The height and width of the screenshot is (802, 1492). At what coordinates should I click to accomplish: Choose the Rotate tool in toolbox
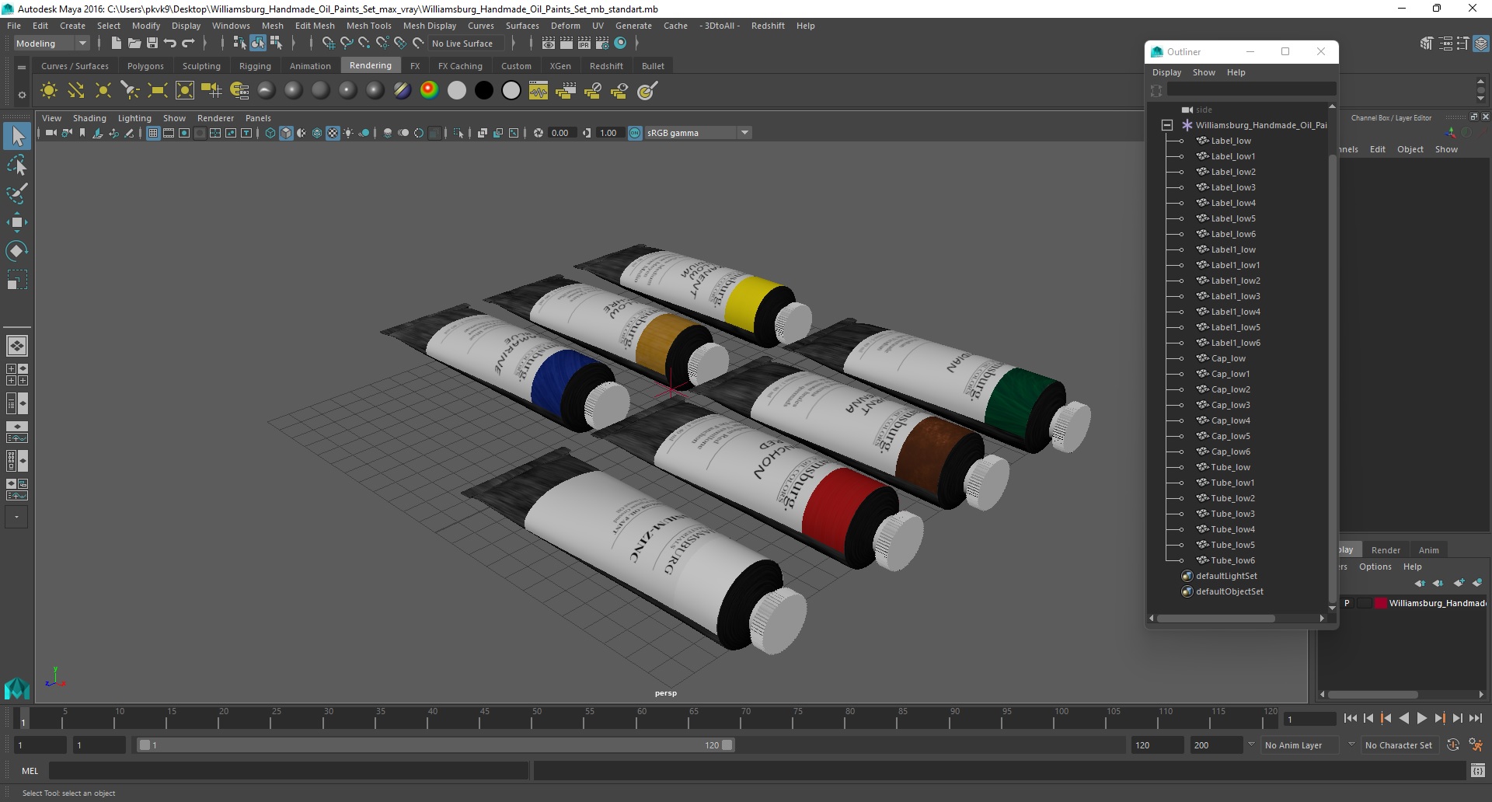coord(17,250)
